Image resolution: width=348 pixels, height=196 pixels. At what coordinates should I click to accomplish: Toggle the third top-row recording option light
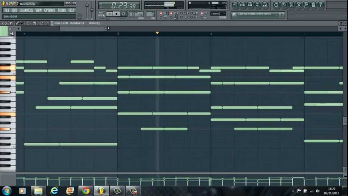coord(181,13)
